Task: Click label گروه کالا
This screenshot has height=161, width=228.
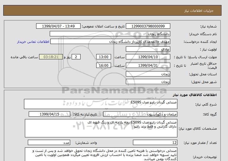Action: [210, 114]
